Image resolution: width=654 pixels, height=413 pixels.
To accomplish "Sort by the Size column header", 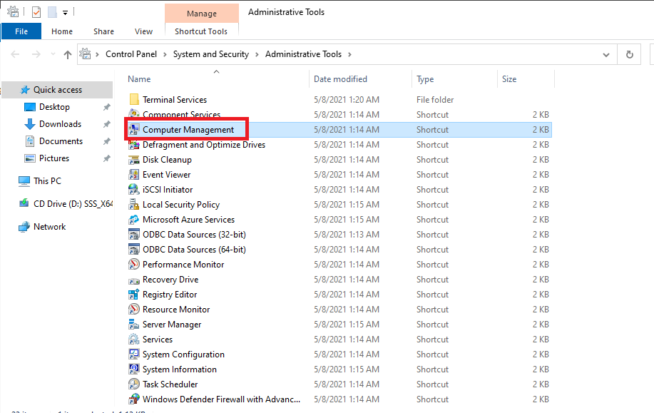I will pos(509,79).
